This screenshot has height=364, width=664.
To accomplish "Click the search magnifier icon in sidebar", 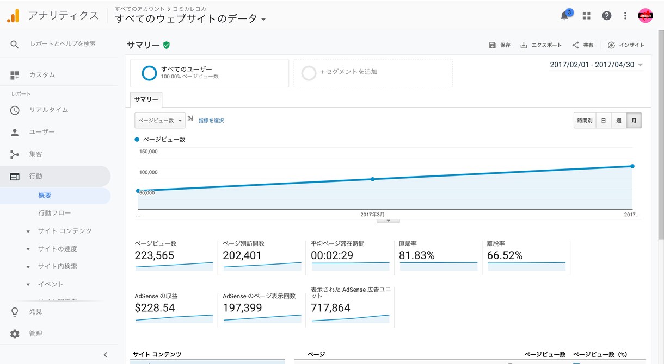I will [15, 44].
